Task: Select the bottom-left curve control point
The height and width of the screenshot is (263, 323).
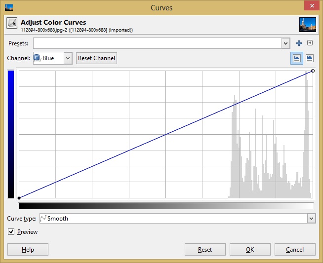Action: (19, 198)
